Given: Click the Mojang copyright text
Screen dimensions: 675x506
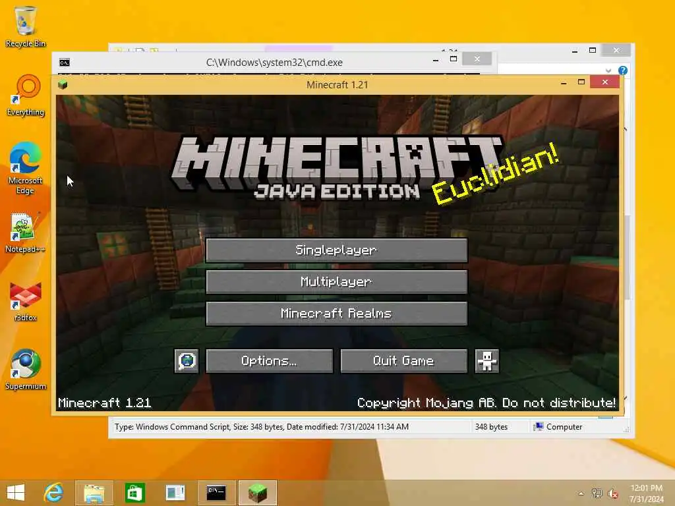Looking at the screenshot, I should tap(486, 403).
